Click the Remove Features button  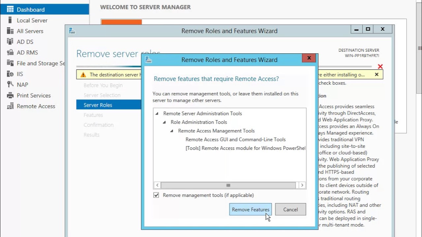251,209
